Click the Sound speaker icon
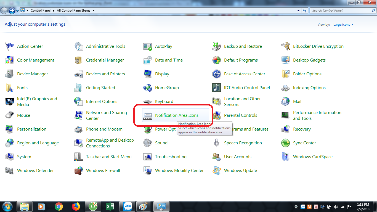The width and height of the screenshot is (377, 212). (x=147, y=143)
